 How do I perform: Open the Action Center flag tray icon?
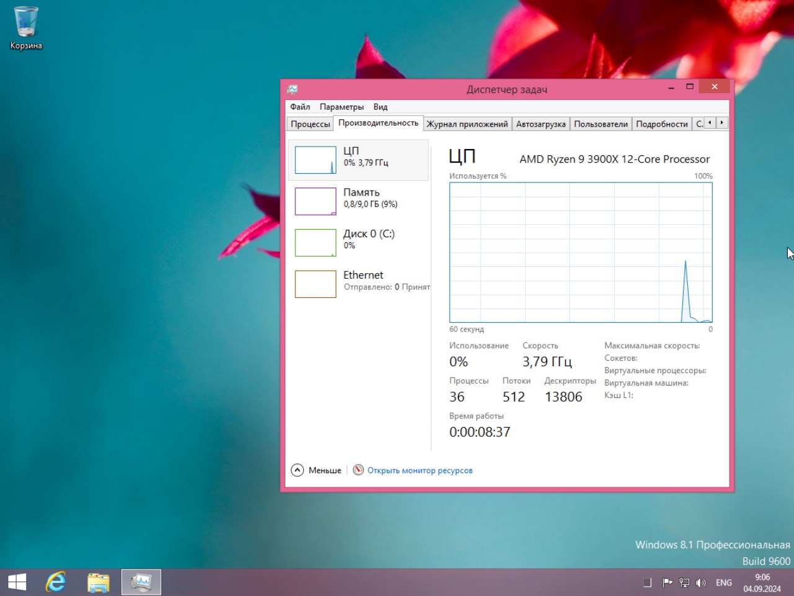[667, 582]
